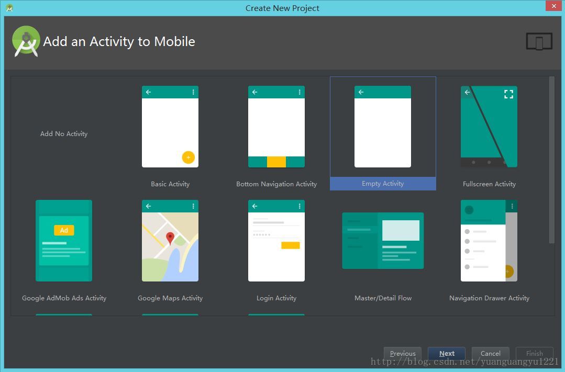This screenshot has width=565, height=372.
Task: Pick the Master/Detail Flow template thumbnail
Action: (x=383, y=241)
